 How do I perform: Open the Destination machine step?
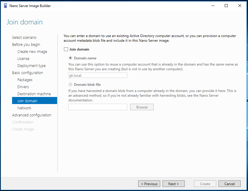coord(34,94)
